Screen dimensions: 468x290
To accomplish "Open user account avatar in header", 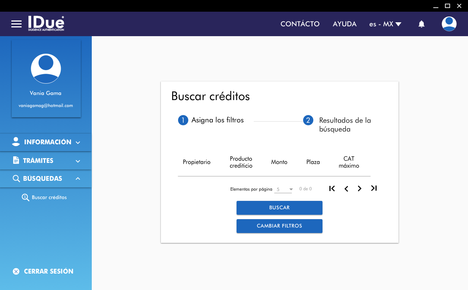I will (449, 24).
